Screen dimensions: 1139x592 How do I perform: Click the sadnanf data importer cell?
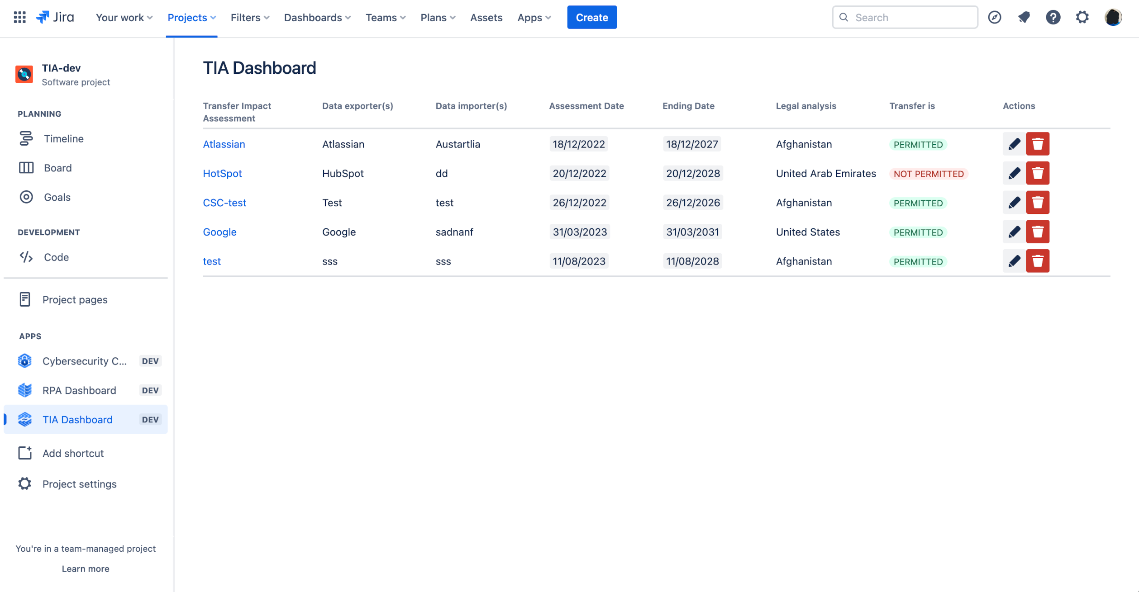point(454,232)
